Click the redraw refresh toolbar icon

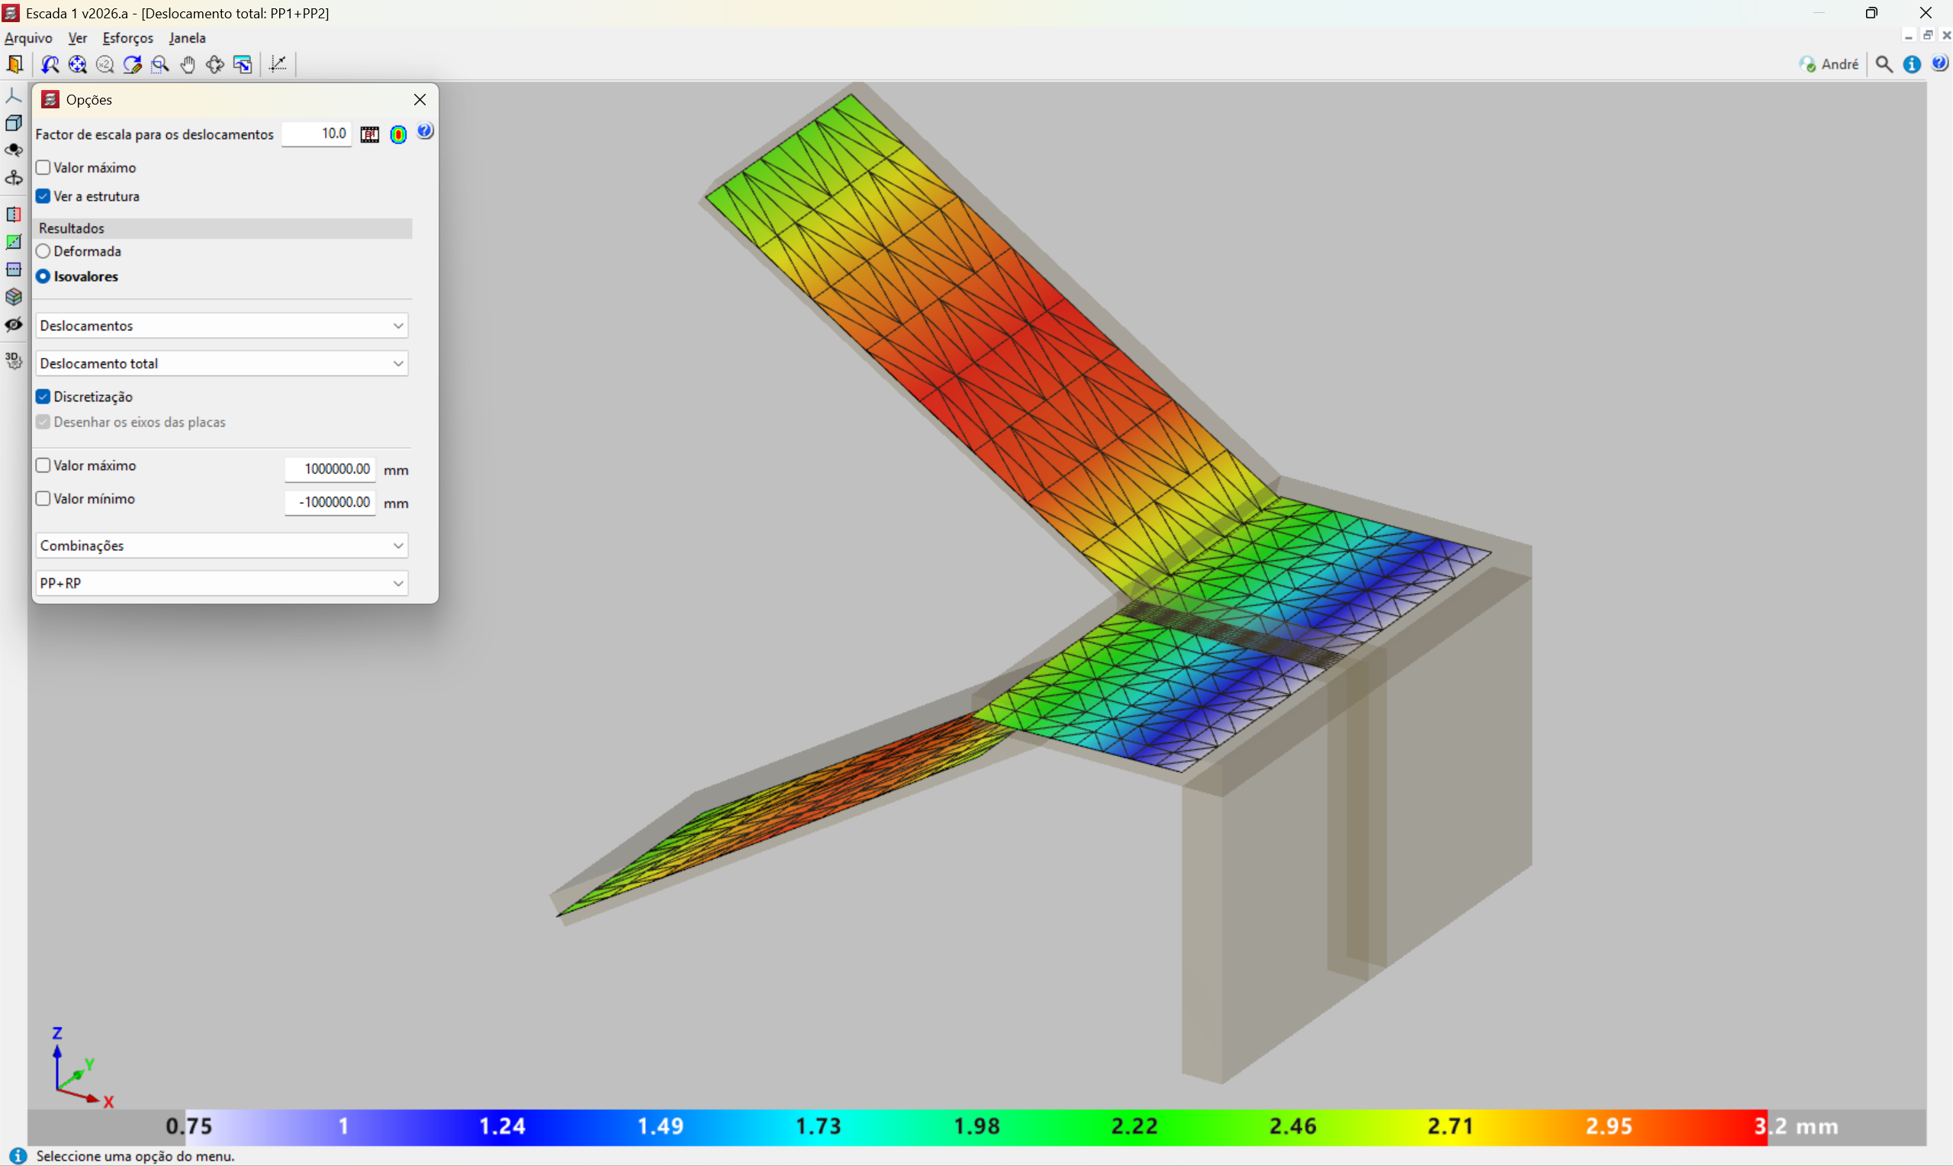point(132,64)
